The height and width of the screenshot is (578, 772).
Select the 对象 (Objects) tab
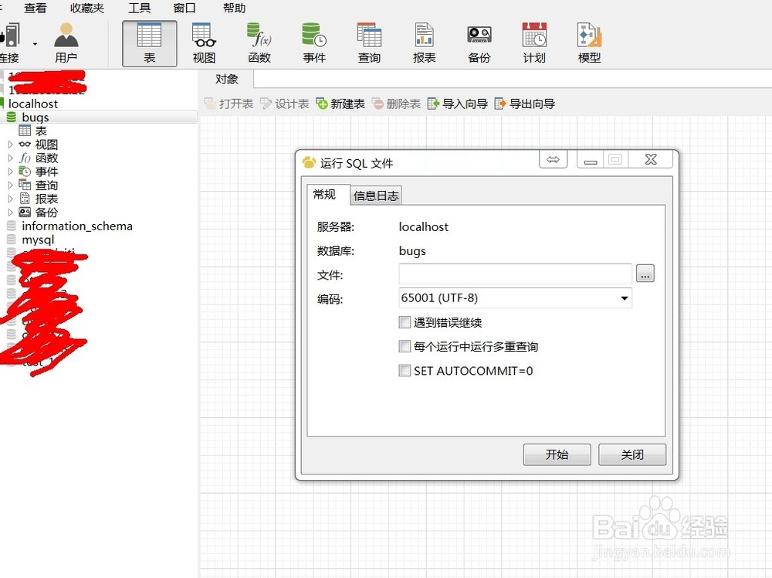(x=226, y=79)
